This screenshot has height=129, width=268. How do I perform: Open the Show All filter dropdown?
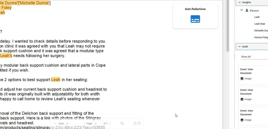pos(253,57)
